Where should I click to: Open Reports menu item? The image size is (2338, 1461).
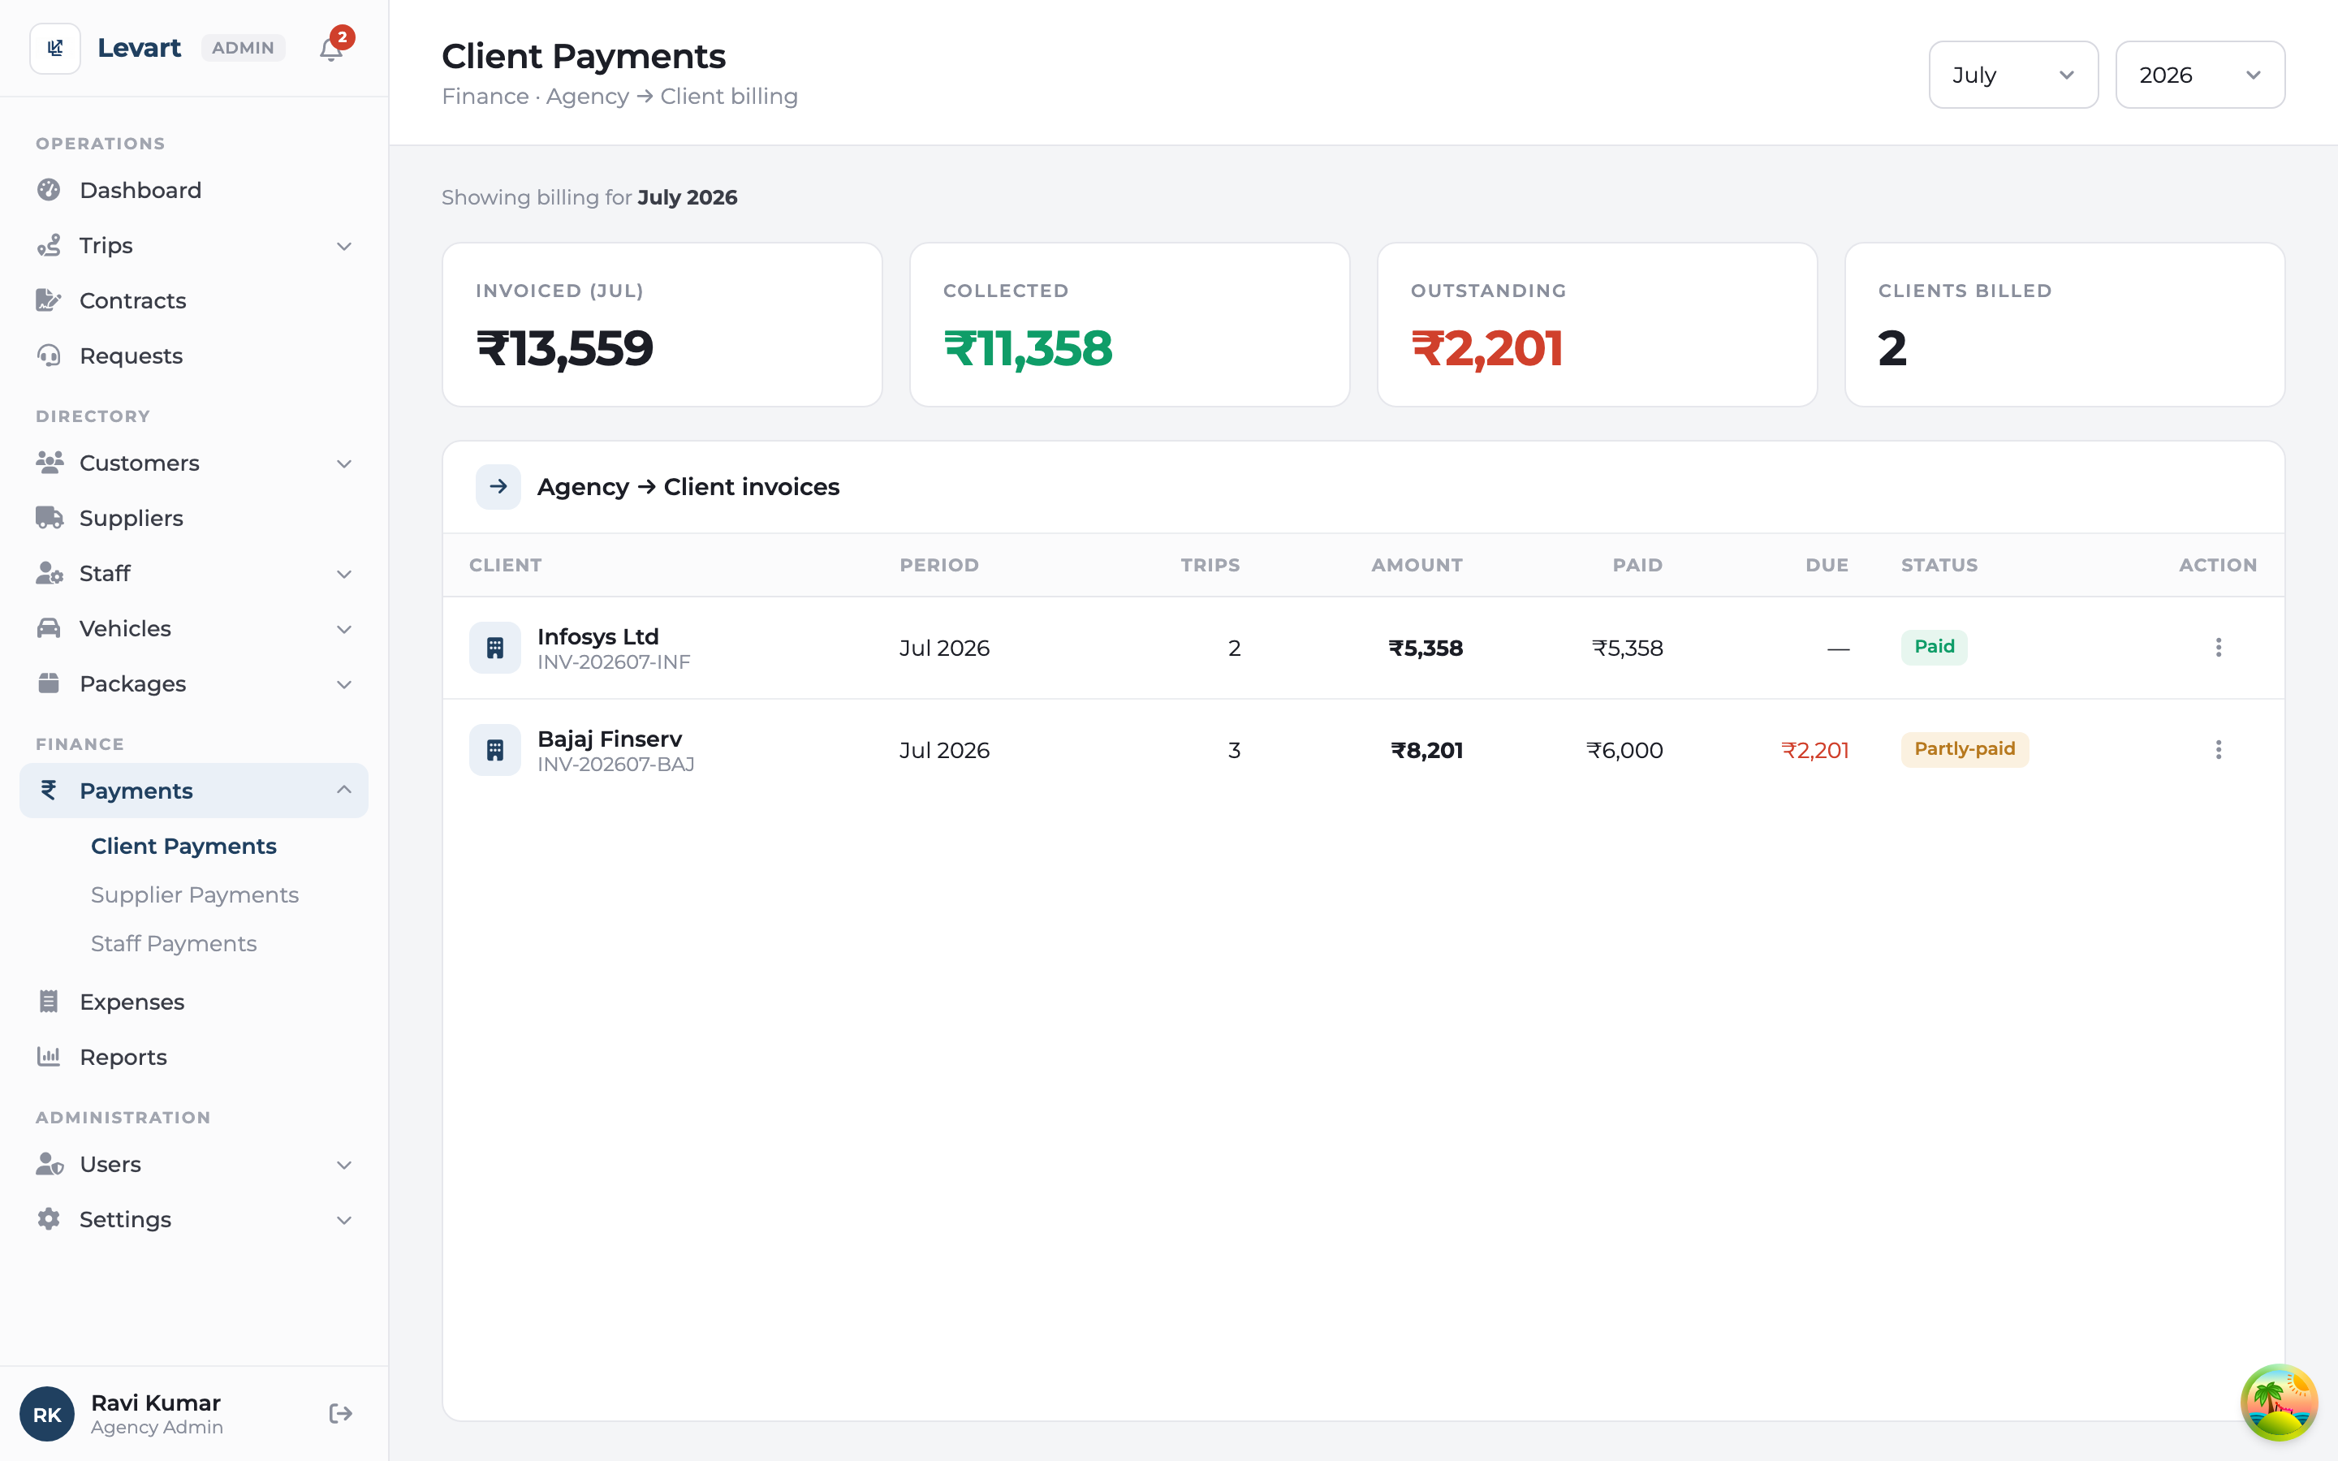(194, 1056)
